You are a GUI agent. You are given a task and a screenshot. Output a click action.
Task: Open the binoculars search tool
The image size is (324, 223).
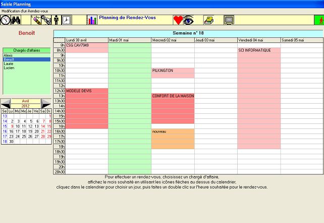click(x=16, y=20)
